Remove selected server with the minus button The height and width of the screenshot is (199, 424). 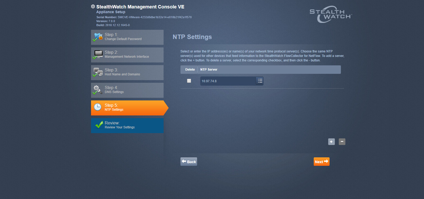click(x=342, y=142)
